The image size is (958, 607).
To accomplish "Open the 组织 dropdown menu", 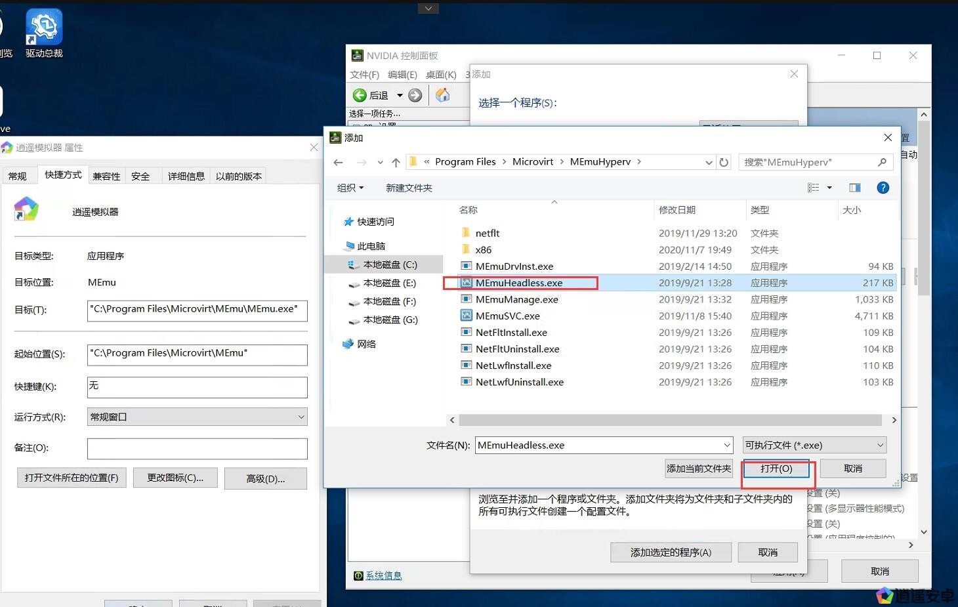I will (350, 188).
